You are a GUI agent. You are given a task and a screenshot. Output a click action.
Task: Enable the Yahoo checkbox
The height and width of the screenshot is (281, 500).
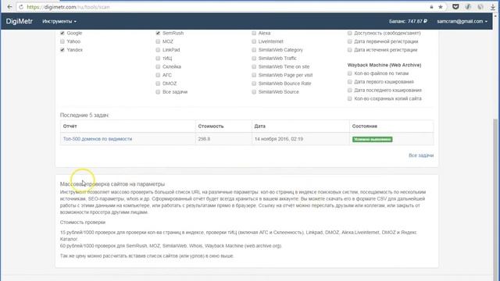click(62, 41)
